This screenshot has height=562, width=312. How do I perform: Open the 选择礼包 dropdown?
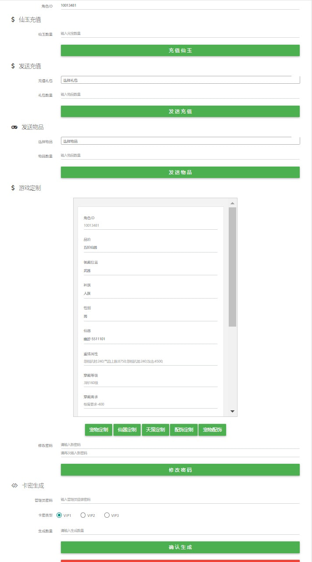pyautogui.click(x=180, y=80)
